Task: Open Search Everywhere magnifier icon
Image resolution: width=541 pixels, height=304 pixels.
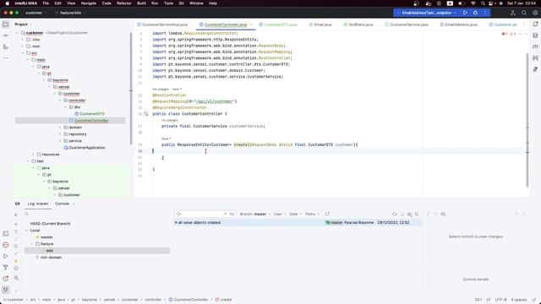Action: (524, 13)
